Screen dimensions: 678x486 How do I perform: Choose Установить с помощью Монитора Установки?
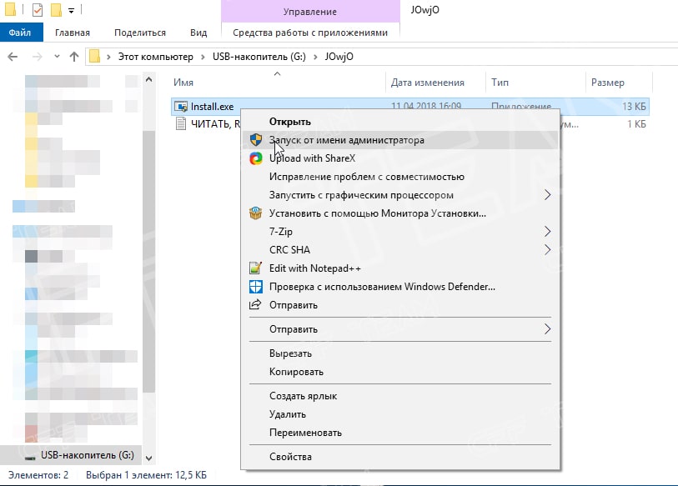(400, 213)
